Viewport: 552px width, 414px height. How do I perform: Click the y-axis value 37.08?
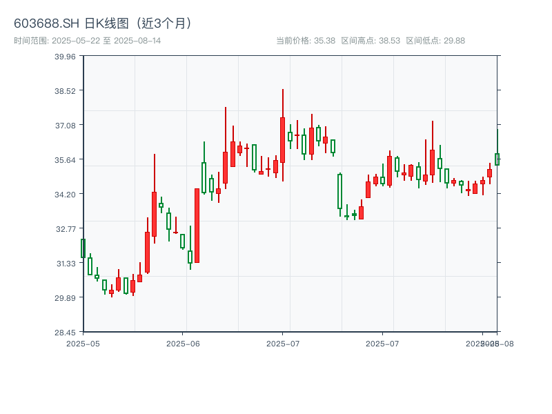(65, 126)
